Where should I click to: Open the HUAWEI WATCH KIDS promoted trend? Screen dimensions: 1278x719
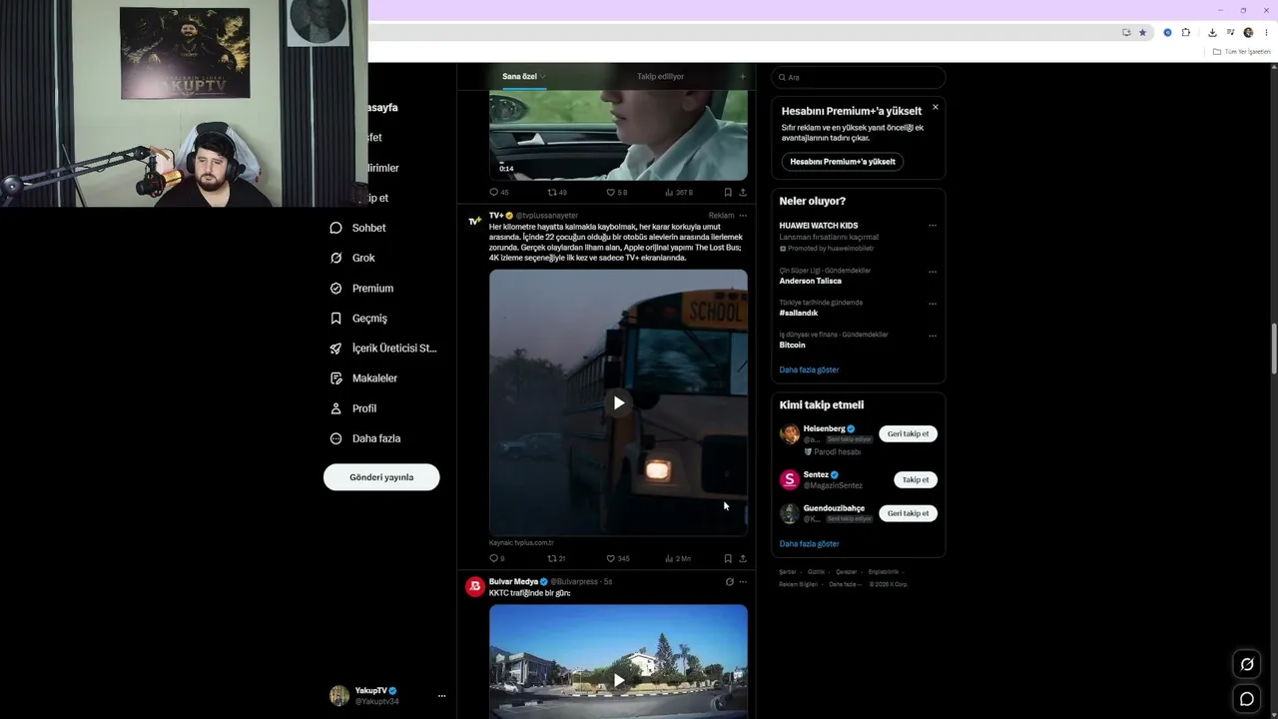tap(819, 226)
